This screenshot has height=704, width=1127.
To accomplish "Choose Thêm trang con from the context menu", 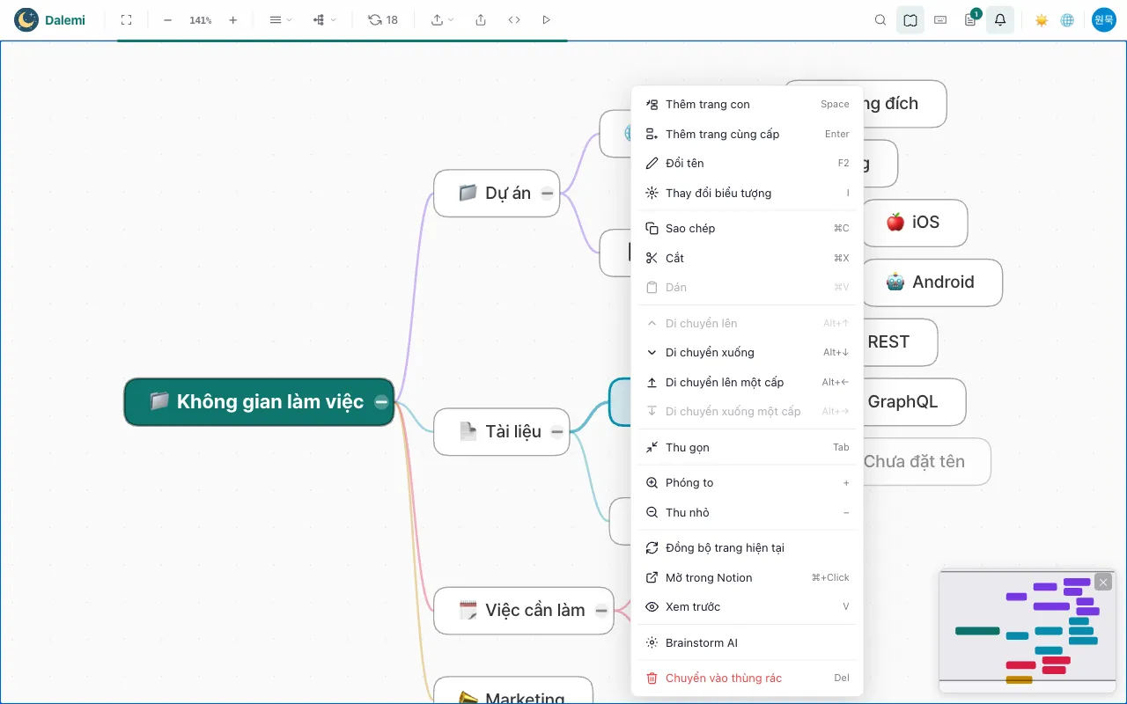I will click(748, 104).
